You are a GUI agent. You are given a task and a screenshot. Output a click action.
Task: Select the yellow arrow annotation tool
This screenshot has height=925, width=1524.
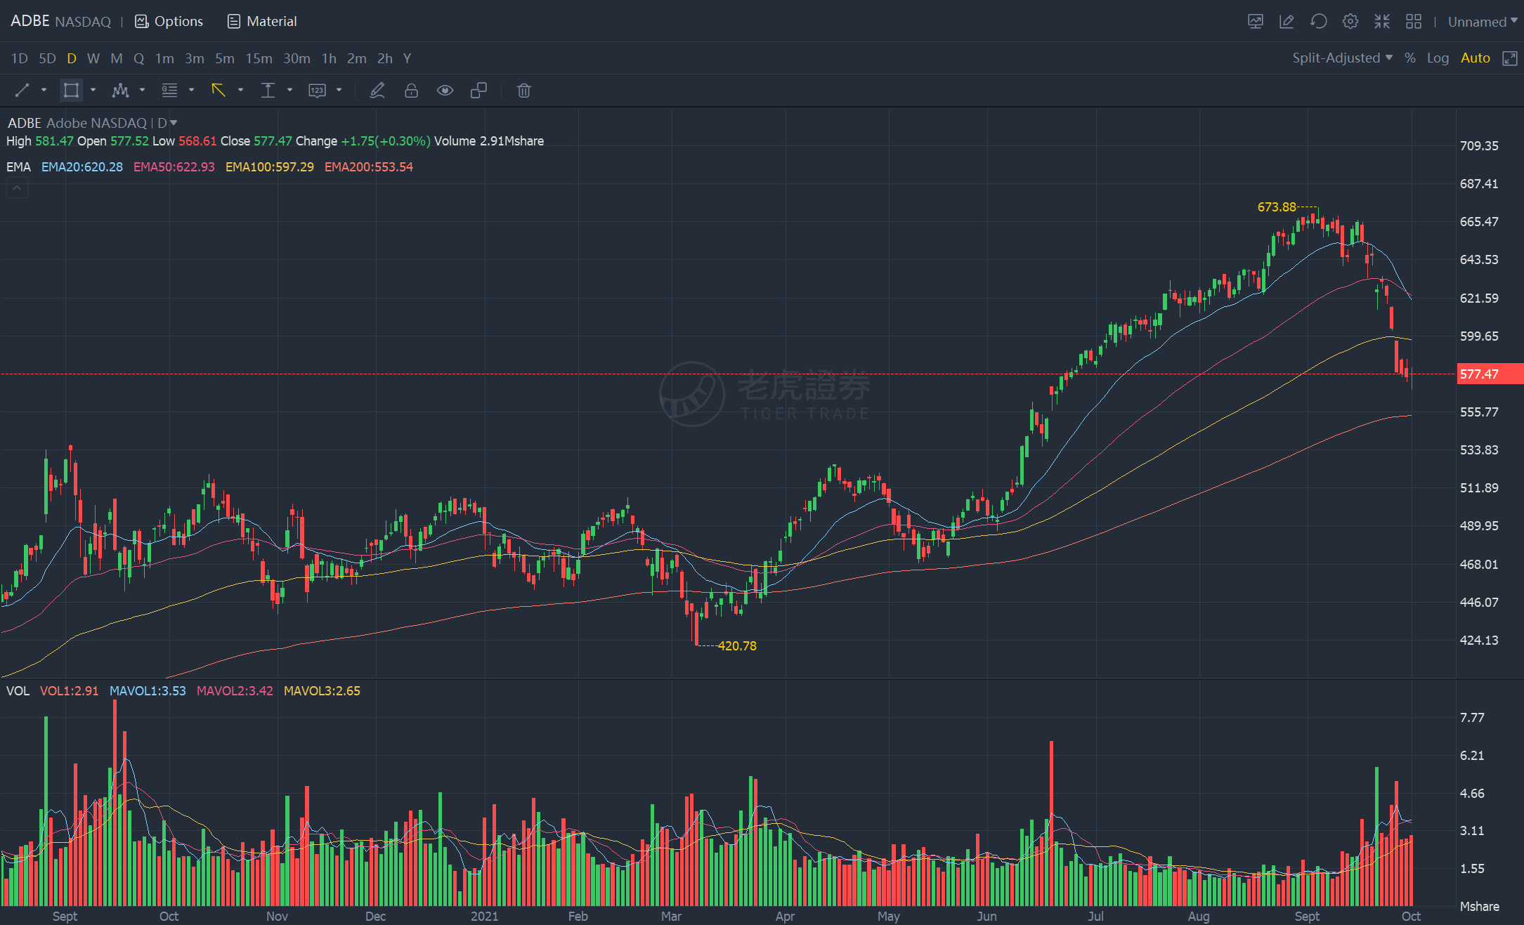pyautogui.click(x=219, y=90)
